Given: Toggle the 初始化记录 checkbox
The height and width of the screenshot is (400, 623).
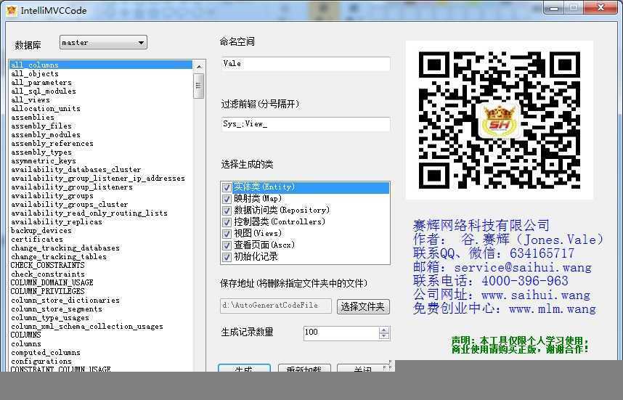Looking at the screenshot, I should (x=227, y=257).
